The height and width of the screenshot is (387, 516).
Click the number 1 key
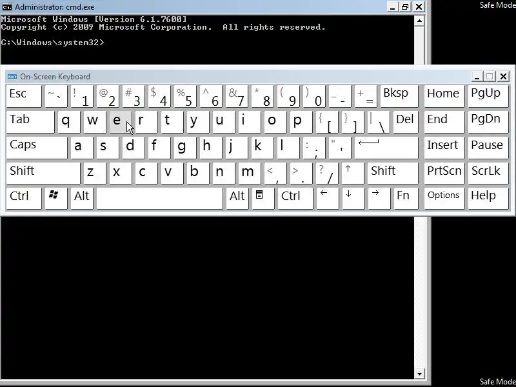[x=82, y=96]
